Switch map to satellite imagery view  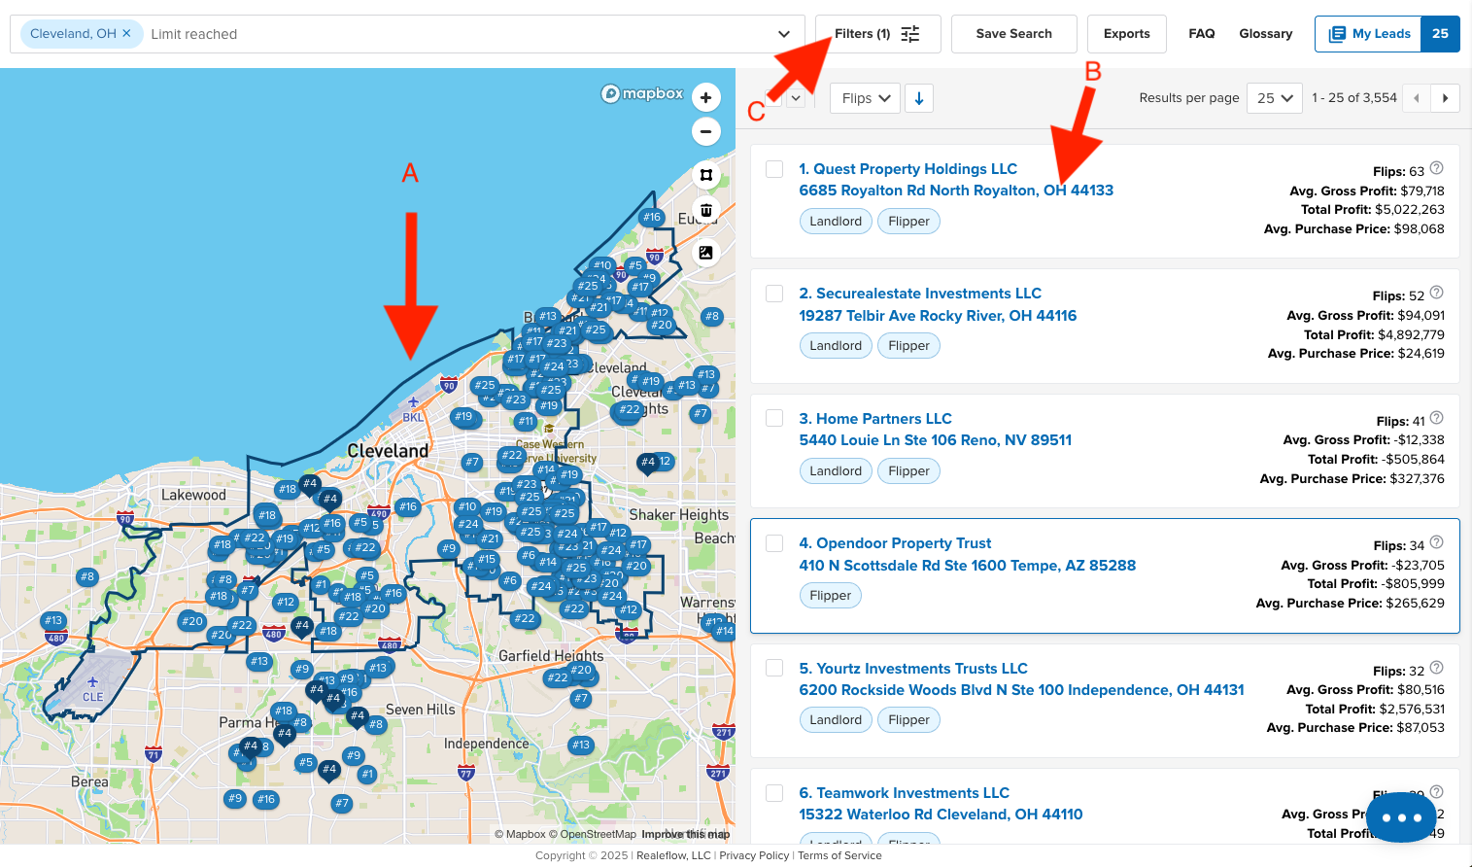tap(706, 253)
